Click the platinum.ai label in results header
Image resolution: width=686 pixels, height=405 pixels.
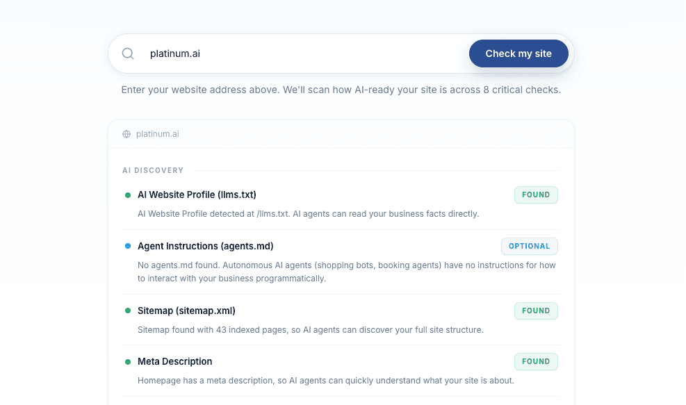pyautogui.click(x=158, y=134)
